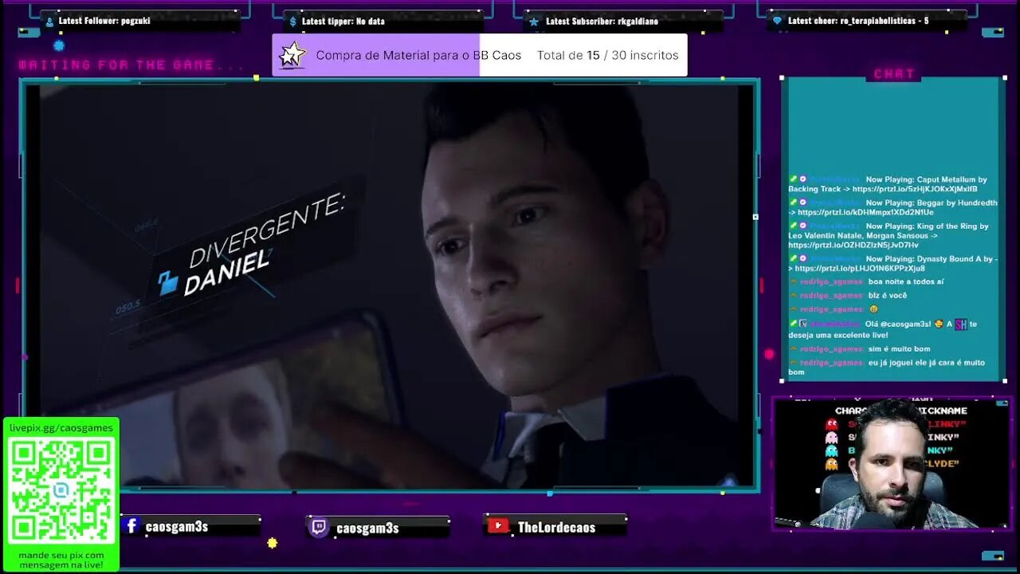Viewport: 1020px width, 574px height.
Task: Click the 'DIVERGENTE:' label in game
Action: (267, 231)
